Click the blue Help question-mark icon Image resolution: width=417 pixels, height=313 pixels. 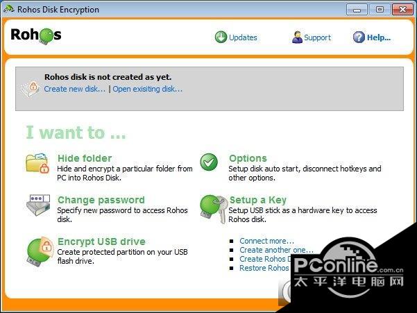(x=359, y=37)
